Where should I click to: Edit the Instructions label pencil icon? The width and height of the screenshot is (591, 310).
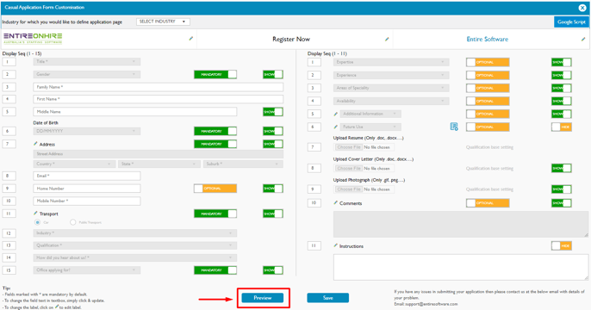pos(335,245)
